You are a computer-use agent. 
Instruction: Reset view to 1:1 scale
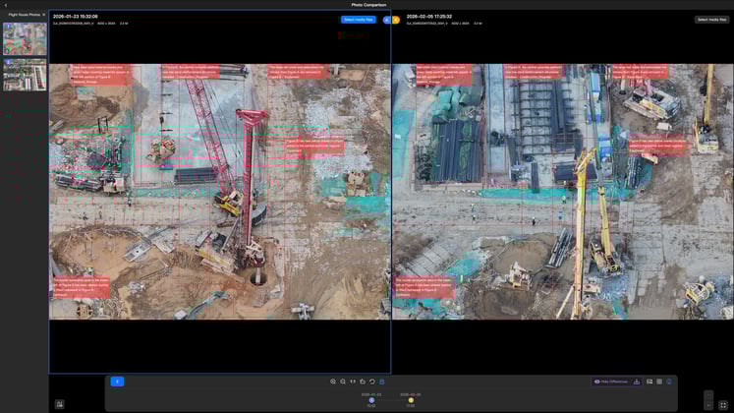pyautogui.click(x=353, y=382)
